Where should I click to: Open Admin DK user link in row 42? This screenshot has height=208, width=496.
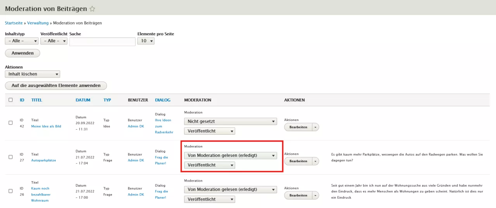(x=136, y=126)
